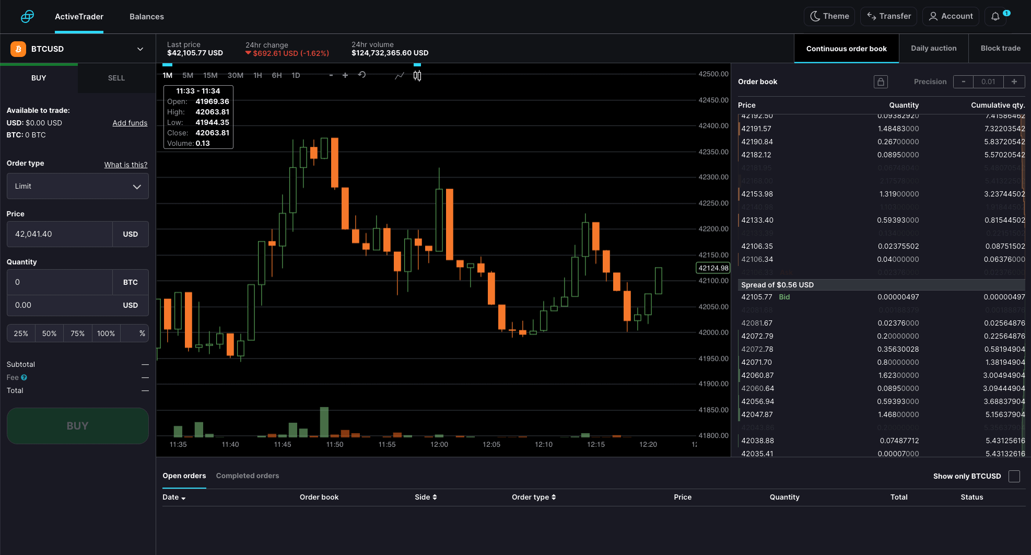The height and width of the screenshot is (555, 1031).
Task: Expand the BTCUSD trading pair selector
Action: click(139, 49)
